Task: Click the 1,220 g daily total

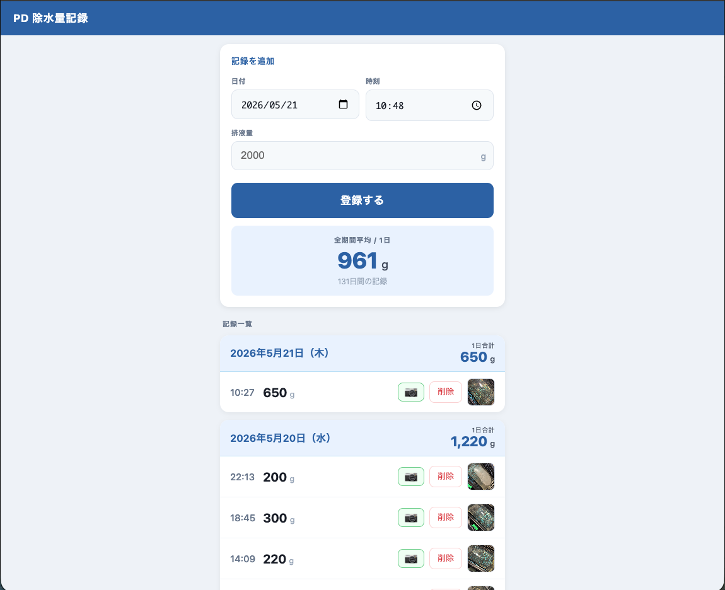Action: (473, 442)
